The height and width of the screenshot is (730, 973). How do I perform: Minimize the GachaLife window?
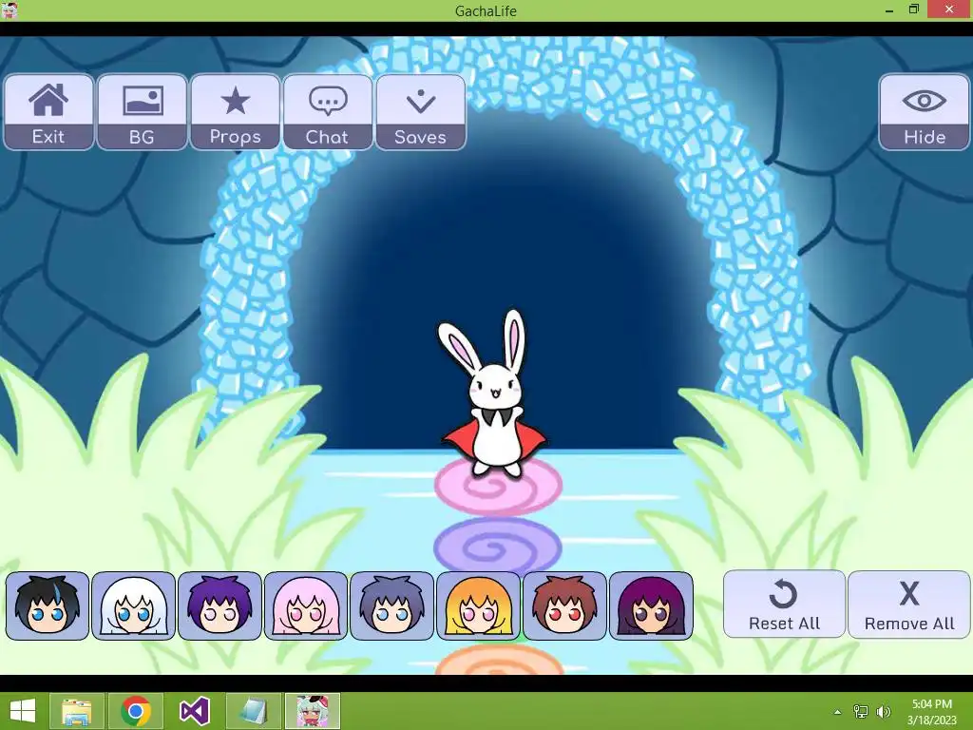tap(889, 10)
